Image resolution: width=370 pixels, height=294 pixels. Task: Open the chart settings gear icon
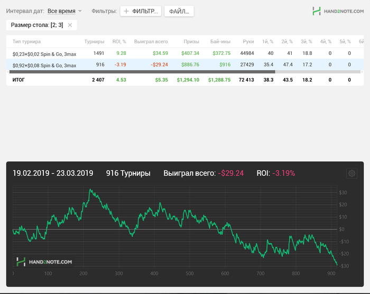351,173
